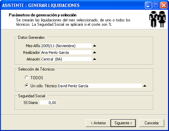Close the assistant with the red X
Image resolution: width=169 pixels, height=131 pixels.
coord(164,5)
